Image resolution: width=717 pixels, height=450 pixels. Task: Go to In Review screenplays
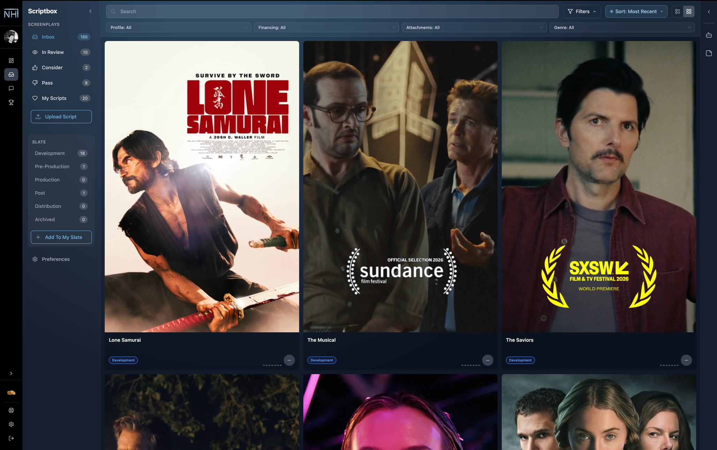click(61, 52)
